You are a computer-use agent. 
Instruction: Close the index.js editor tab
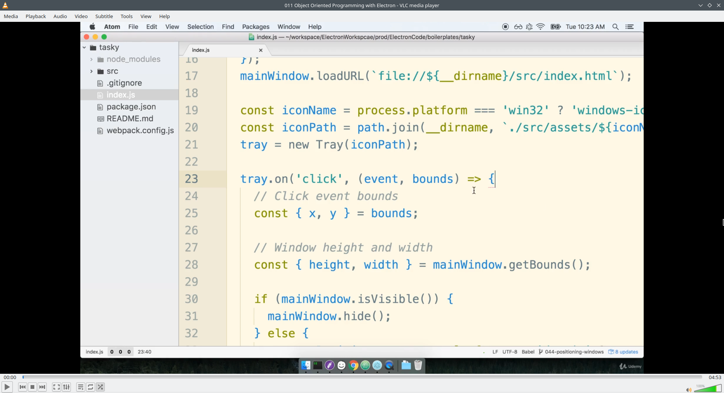[x=261, y=50]
